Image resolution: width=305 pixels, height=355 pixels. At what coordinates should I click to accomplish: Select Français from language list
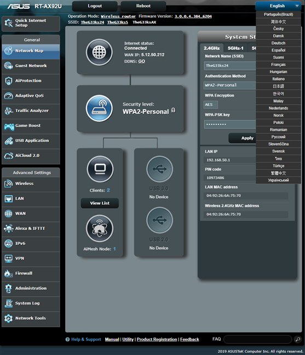pos(278,65)
